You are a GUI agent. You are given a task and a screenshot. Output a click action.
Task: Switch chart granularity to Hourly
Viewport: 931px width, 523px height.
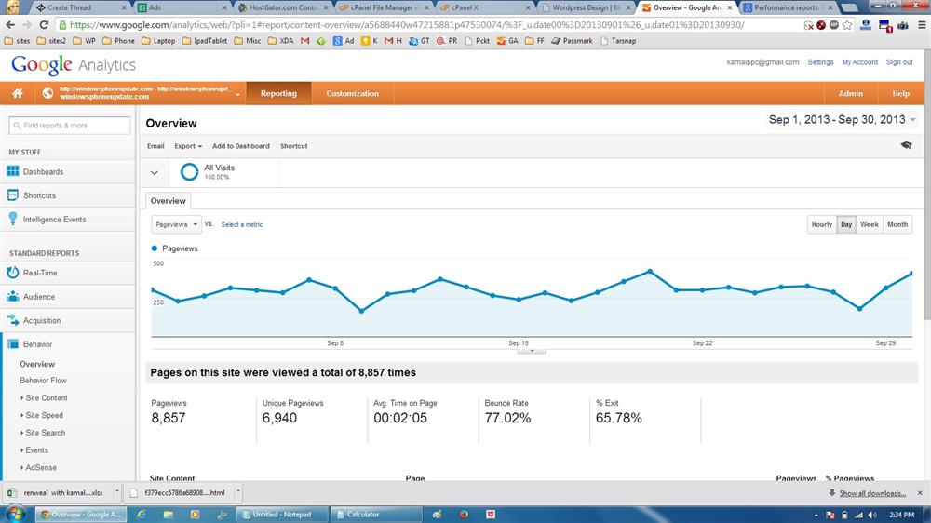click(x=821, y=224)
